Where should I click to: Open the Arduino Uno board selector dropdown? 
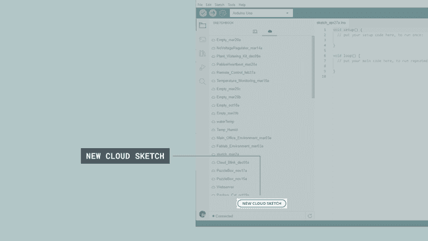pyautogui.click(x=261, y=13)
